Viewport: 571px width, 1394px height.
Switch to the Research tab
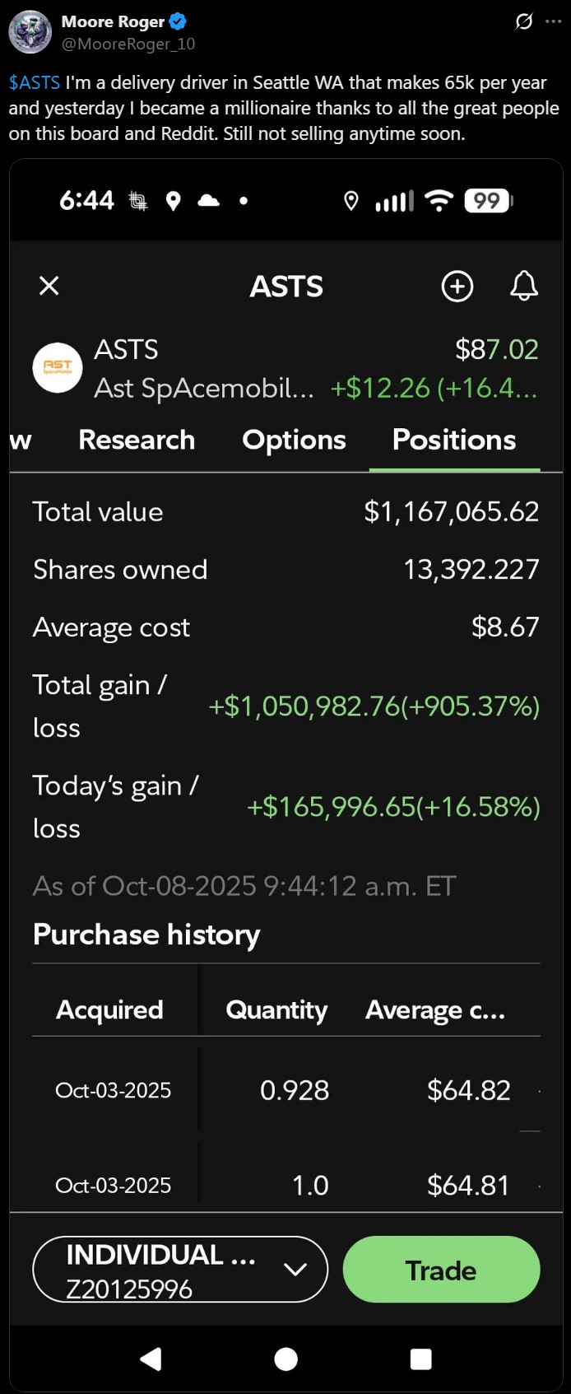137,440
